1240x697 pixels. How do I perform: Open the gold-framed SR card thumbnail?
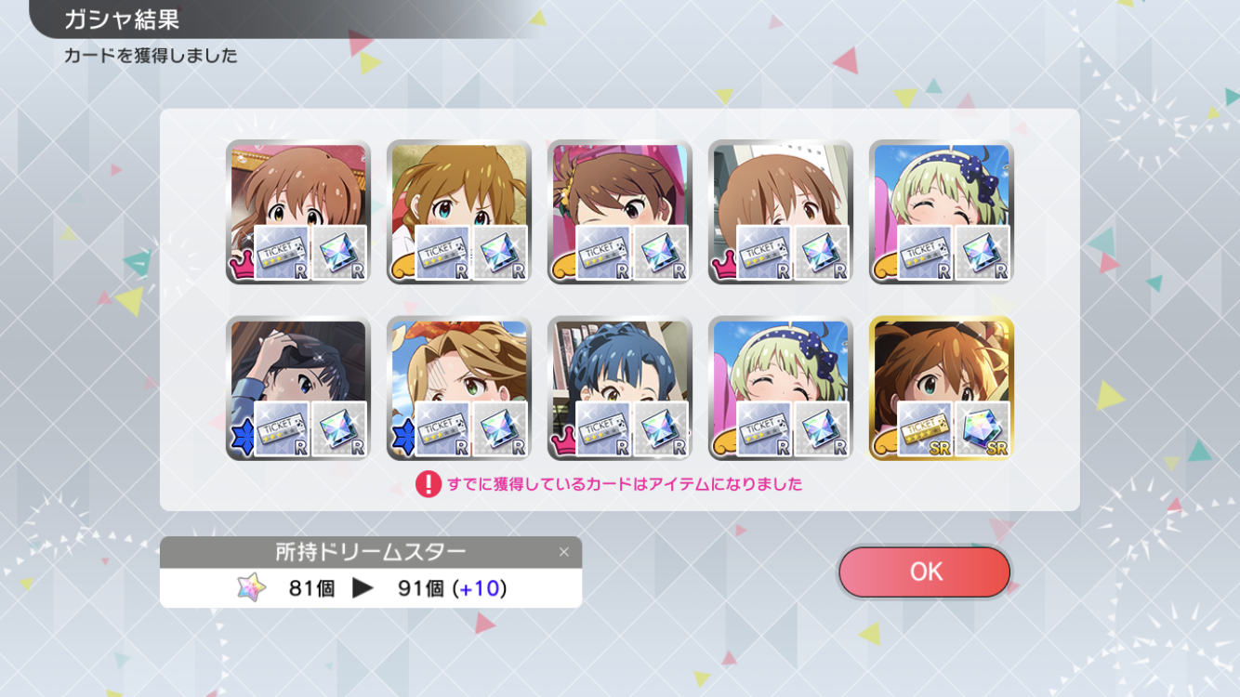941,388
